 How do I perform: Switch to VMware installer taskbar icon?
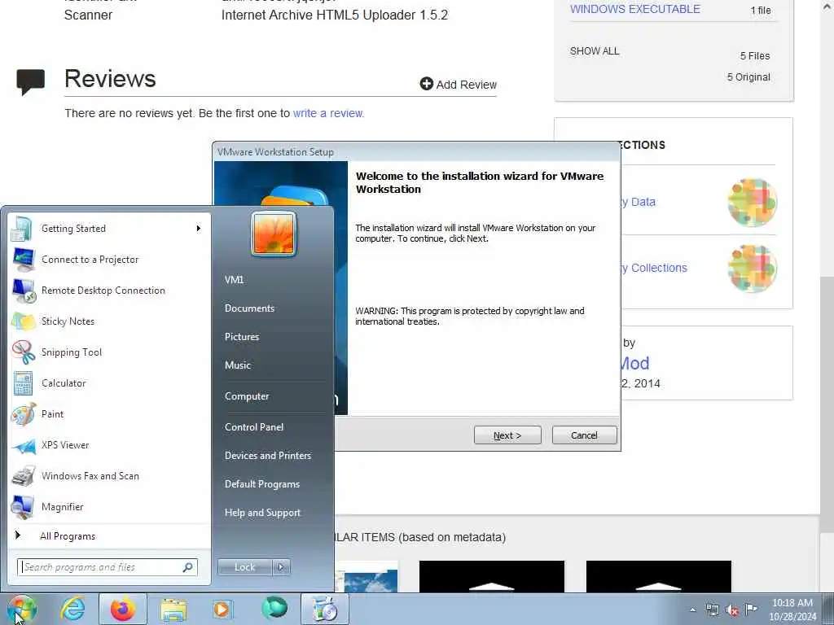tap(325, 609)
